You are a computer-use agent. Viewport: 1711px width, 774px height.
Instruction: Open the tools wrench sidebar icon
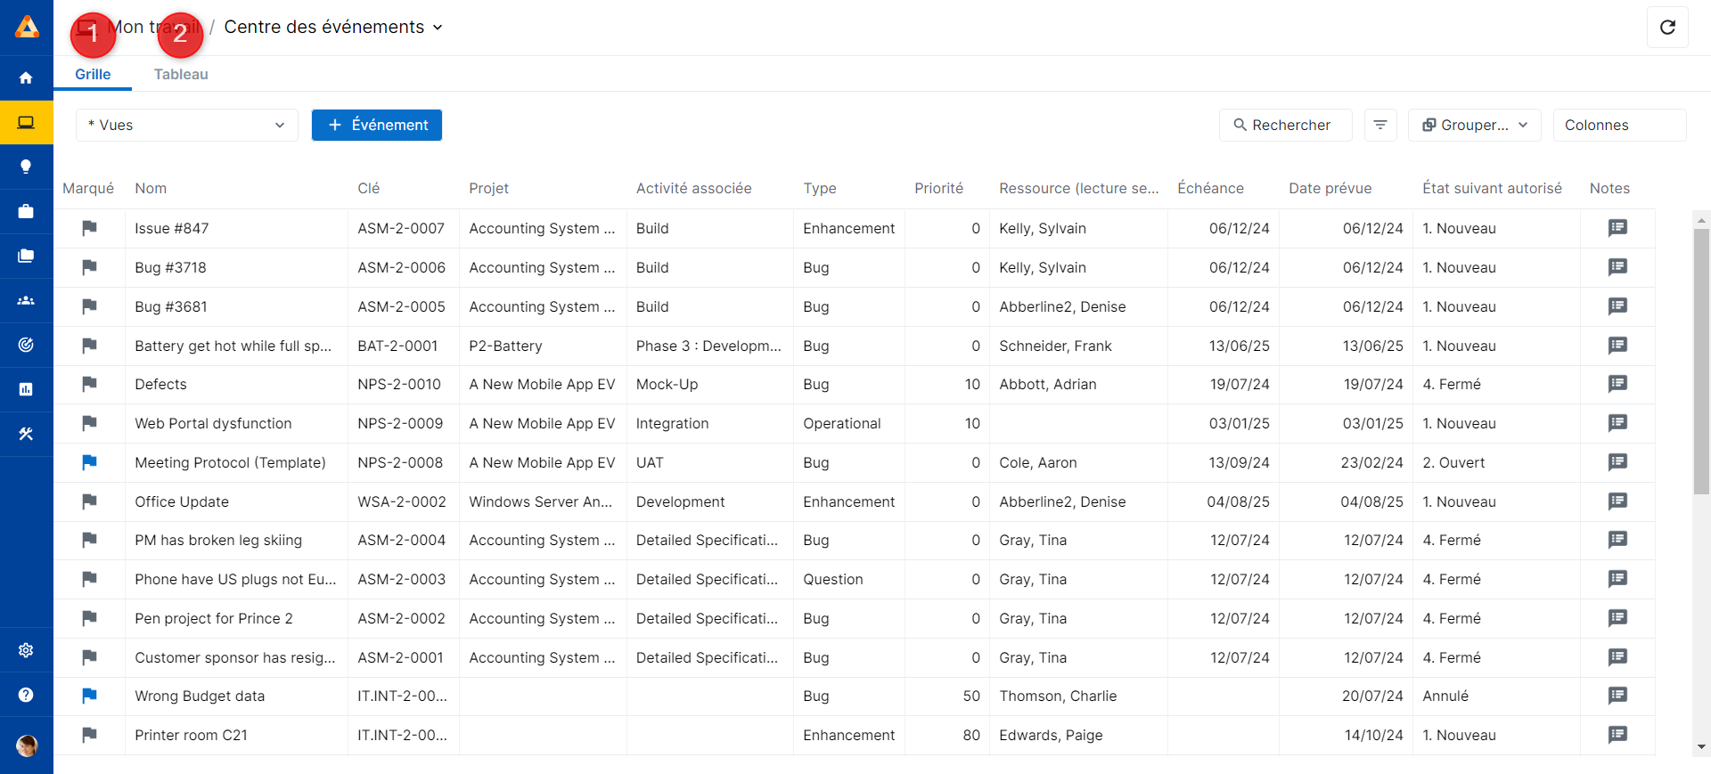pyautogui.click(x=26, y=434)
